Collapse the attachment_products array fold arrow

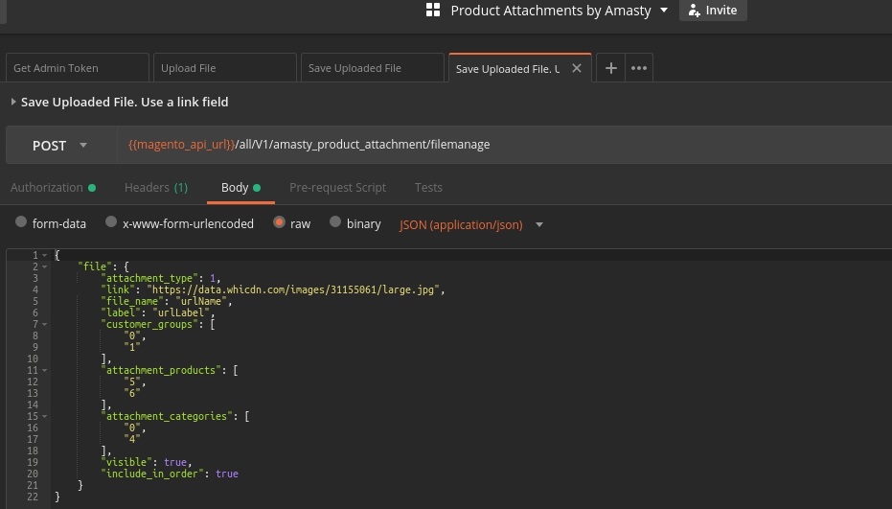[45, 370]
